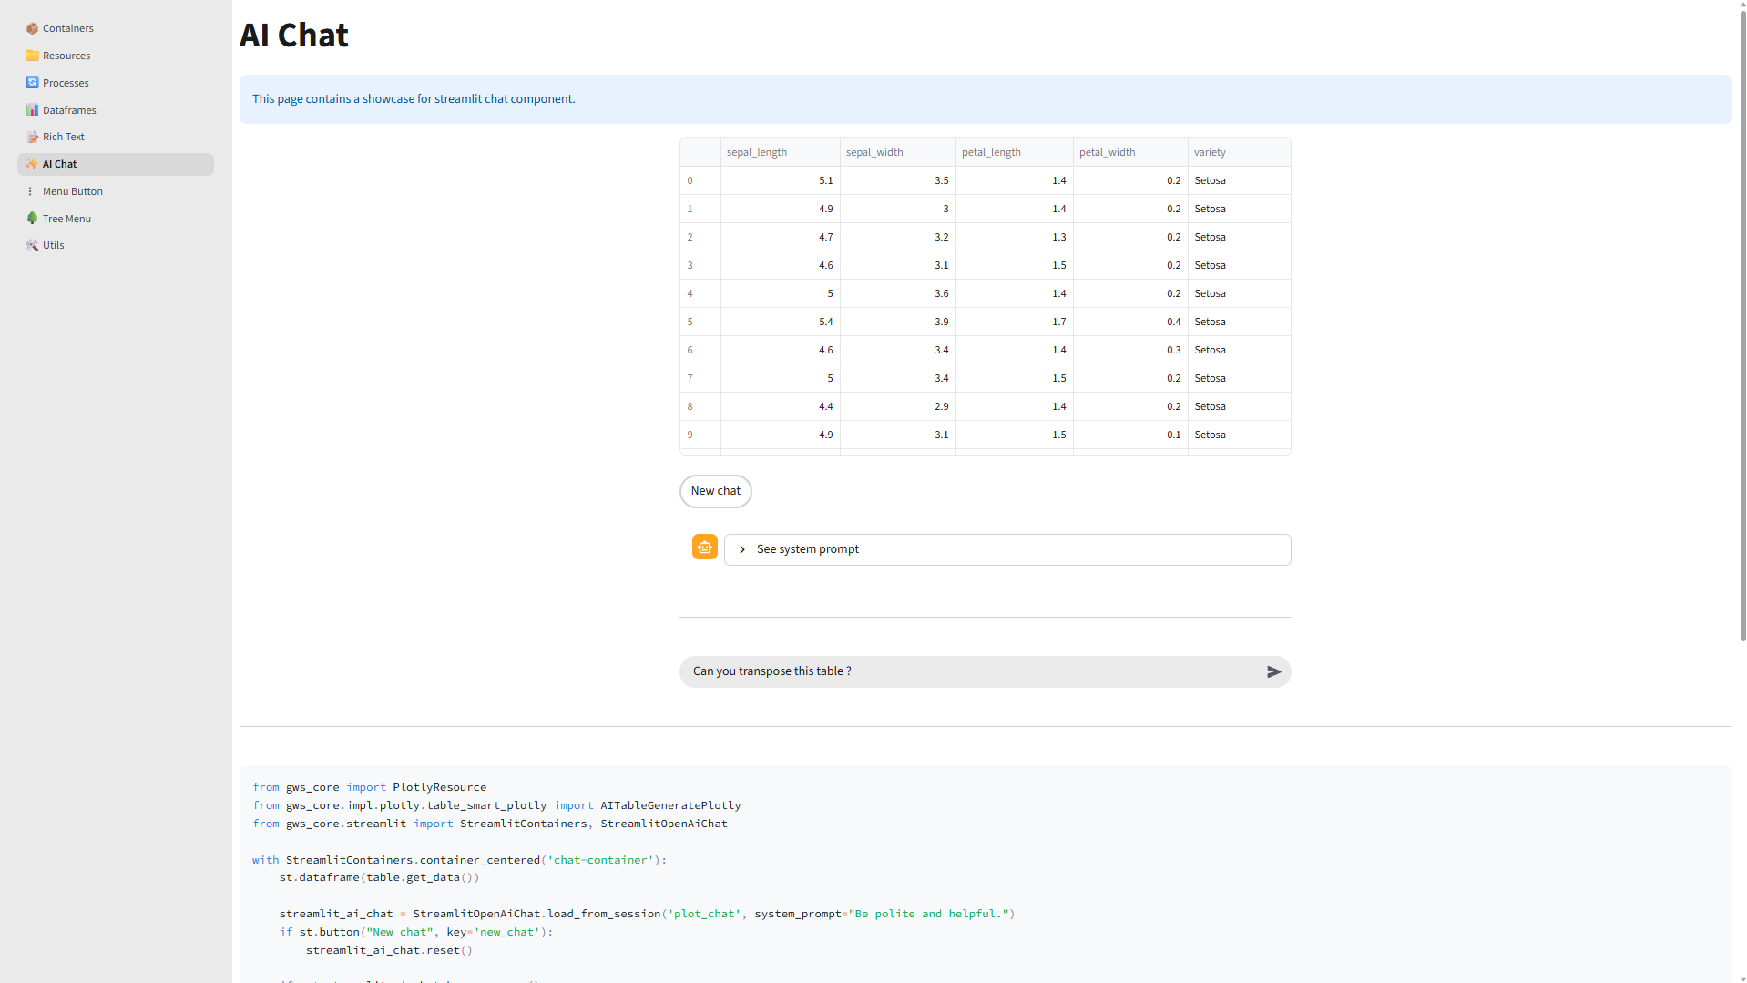Click the Tree Menu tree icon

tap(32, 219)
